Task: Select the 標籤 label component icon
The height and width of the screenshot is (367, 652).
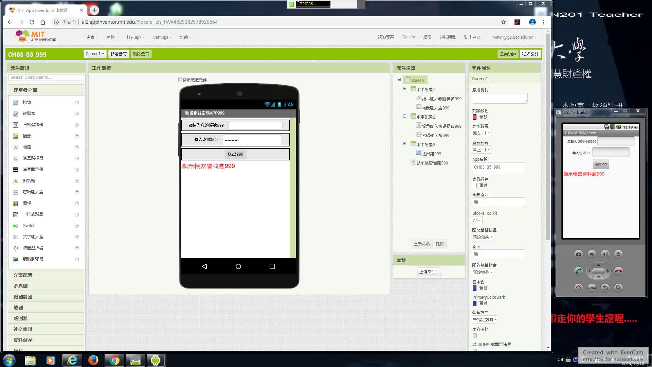Action: pyautogui.click(x=16, y=147)
